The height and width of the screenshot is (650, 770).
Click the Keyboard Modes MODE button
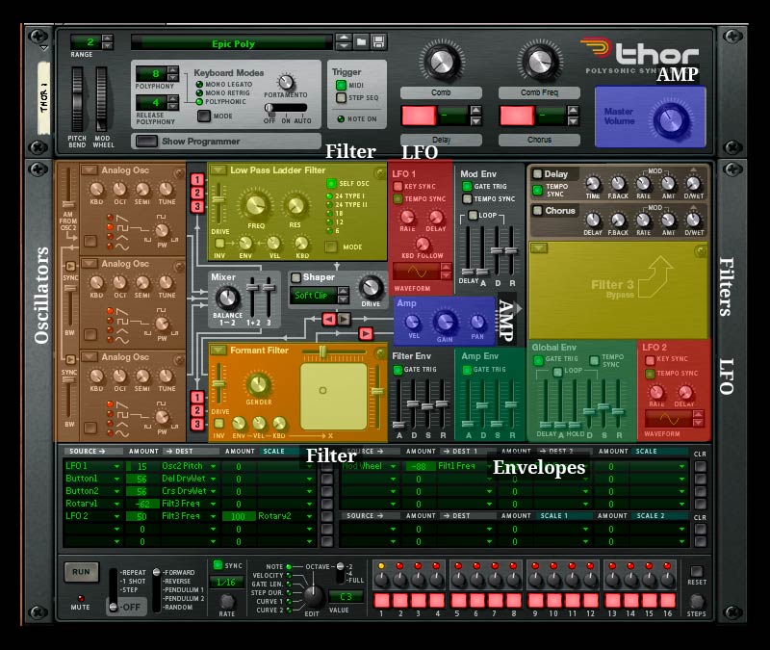pyautogui.click(x=203, y=116)
